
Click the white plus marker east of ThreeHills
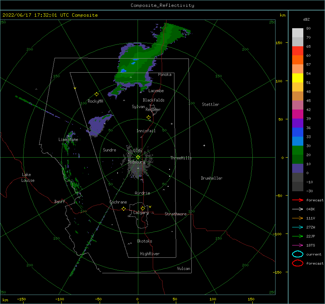(204, 145)
